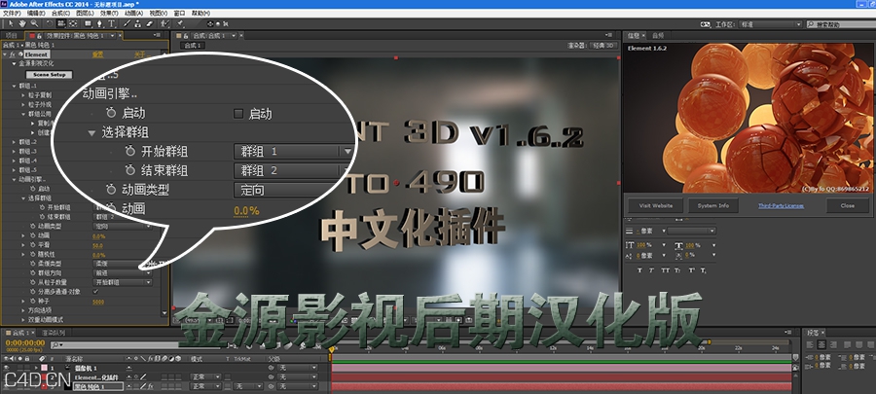Select the Pan Behind anchor tool
Viewport: 876px width, 394px height.
pyautogui.click(x=73, y=24)
